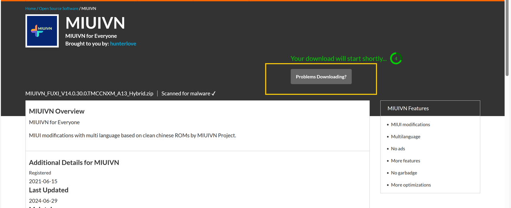The width and height of the screenshot is (511, 208).
Task: Select MIUI modifications feature item
Action: (410, 124)
